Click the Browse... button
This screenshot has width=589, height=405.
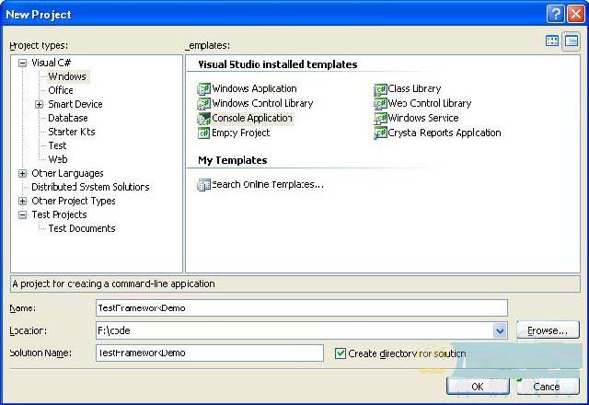pyautogui.click(x=548, y=330)
